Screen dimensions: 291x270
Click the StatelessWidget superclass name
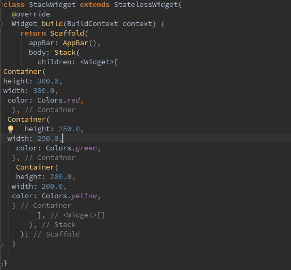[x=146, y=5]
